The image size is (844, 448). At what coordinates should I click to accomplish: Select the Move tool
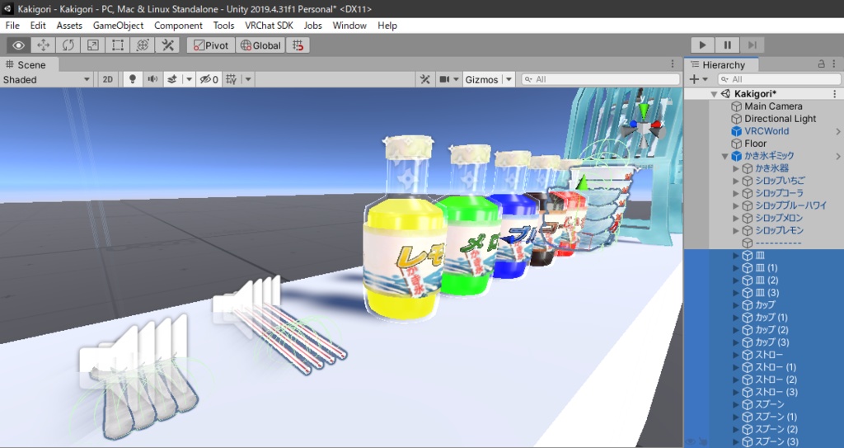[x=43, y=45]
